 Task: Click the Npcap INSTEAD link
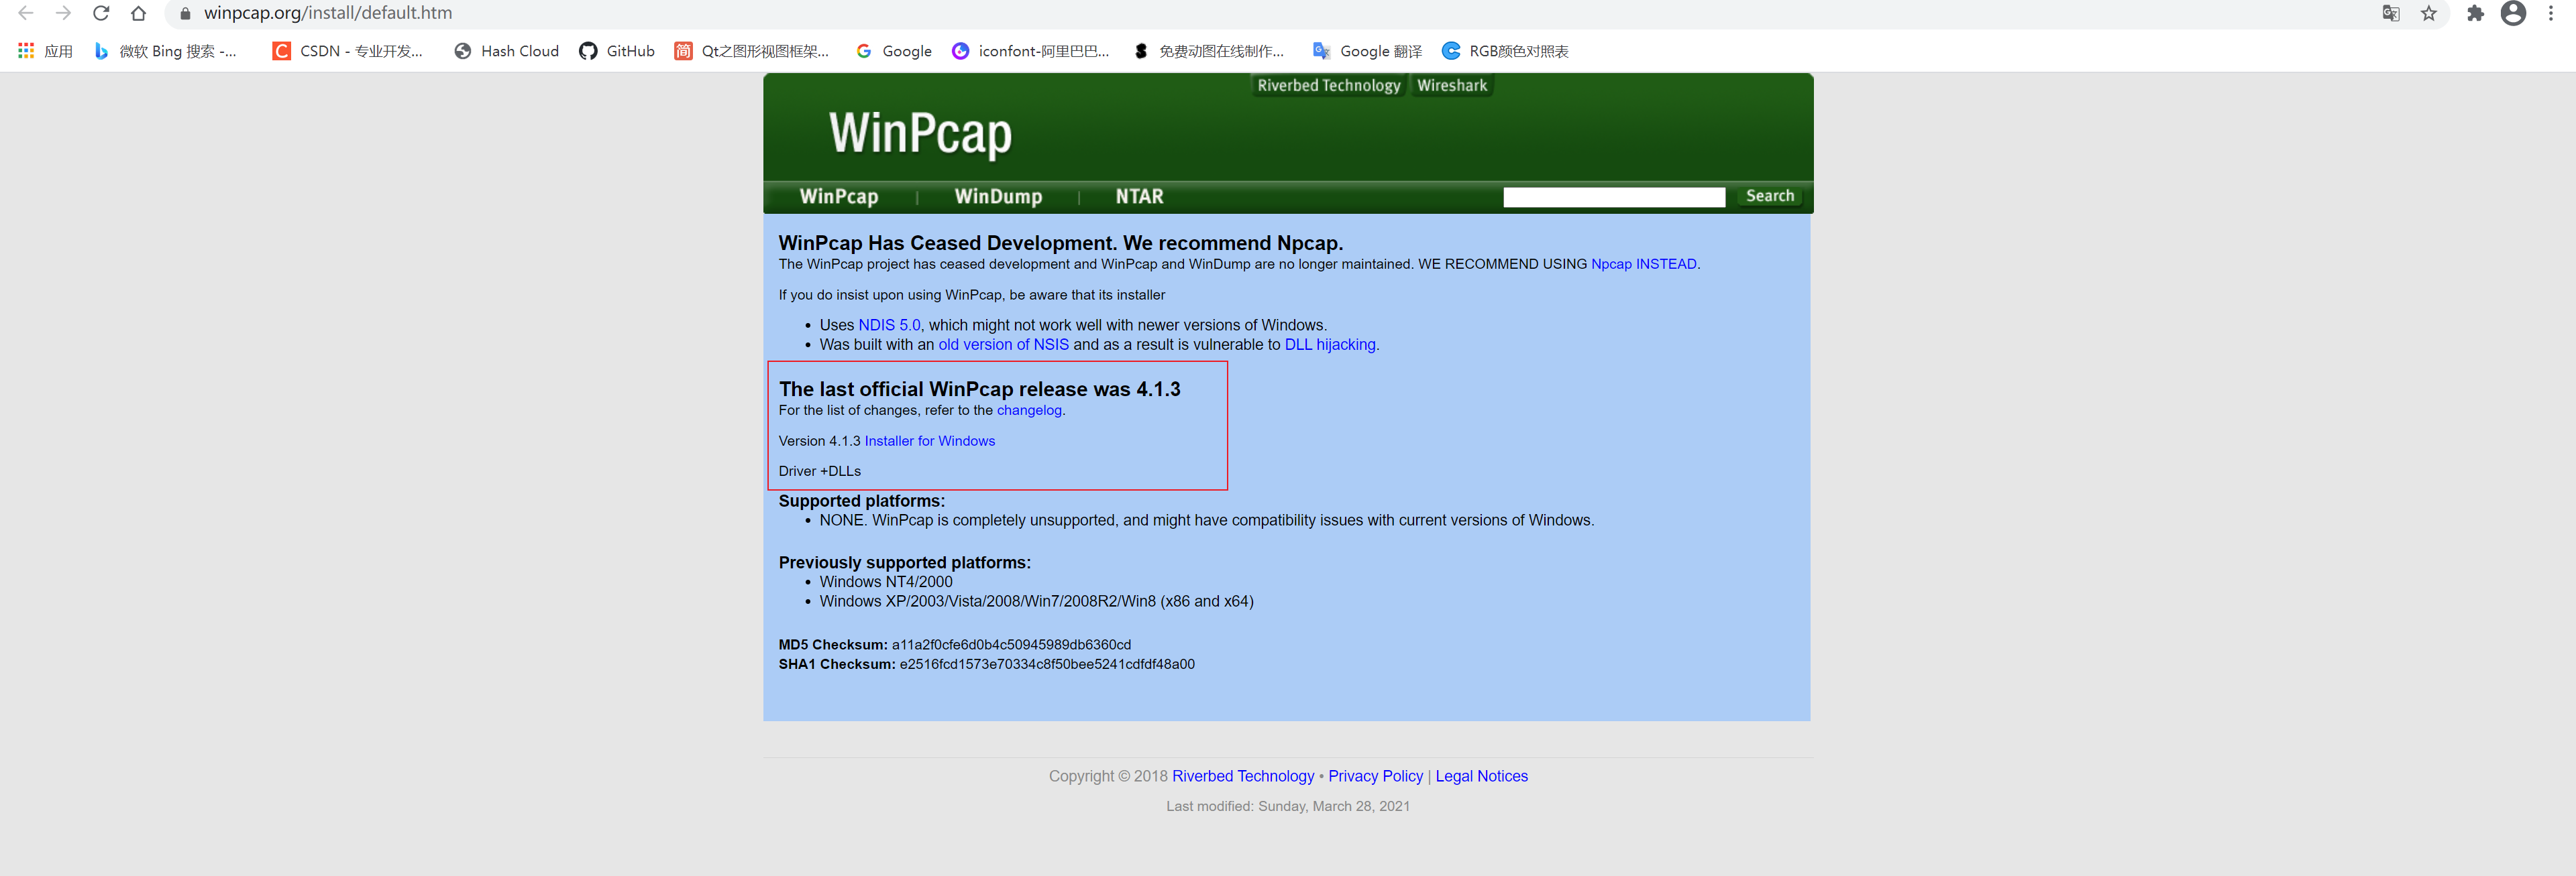(1643, 263)
